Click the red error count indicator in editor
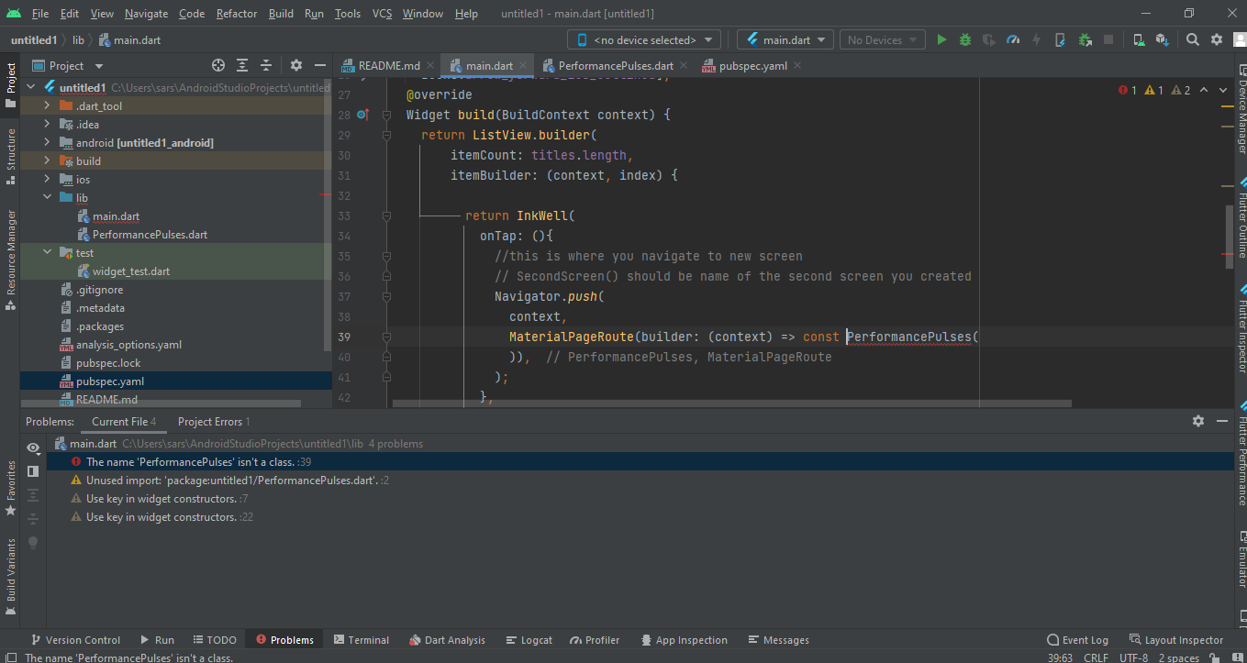The width and height of the screenshot is (1247, 663). coord(1128,90)
